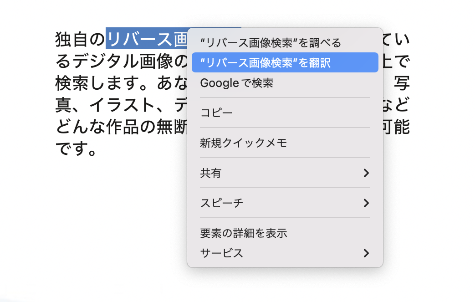Click Googleで検索 in context menu
Screen dimensions: 475x302
[x=236, y=83]
